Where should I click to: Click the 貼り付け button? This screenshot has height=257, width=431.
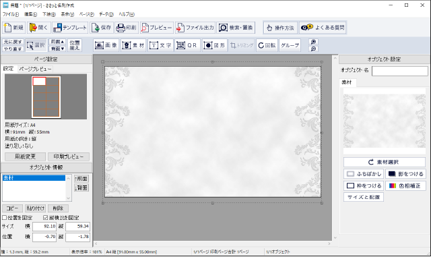(x=36, y=208)
